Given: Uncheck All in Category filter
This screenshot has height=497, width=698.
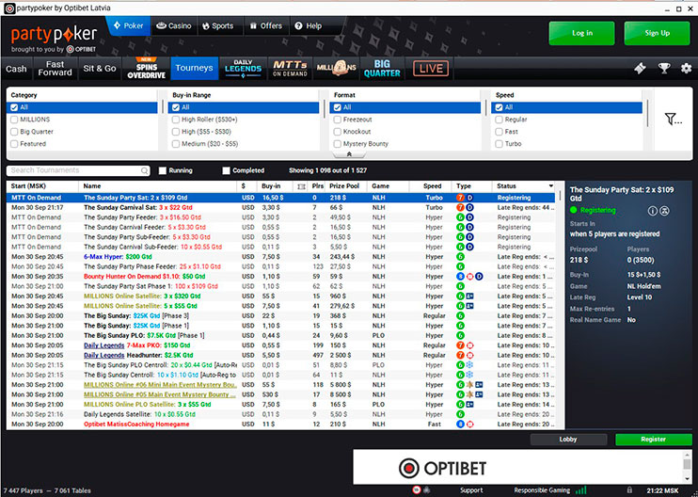Looking at the screenshot, I should point(14,107).
